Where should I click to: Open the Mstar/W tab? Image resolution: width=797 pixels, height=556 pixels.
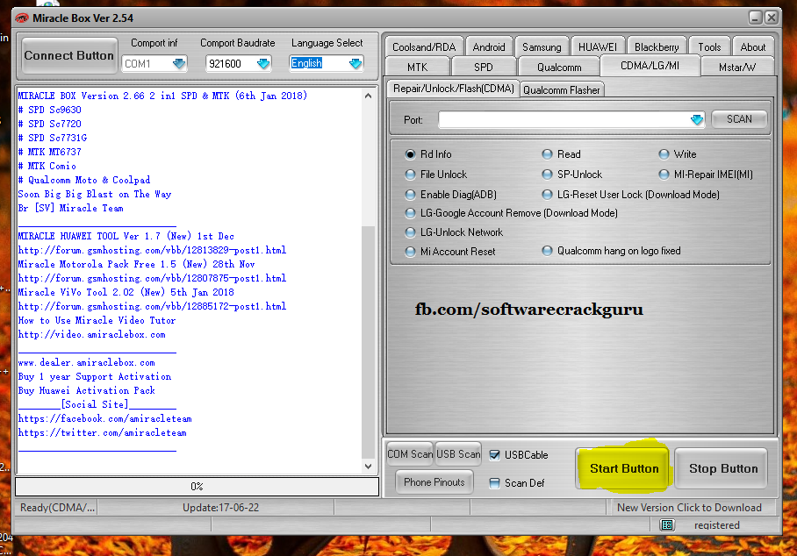(737, 67)
